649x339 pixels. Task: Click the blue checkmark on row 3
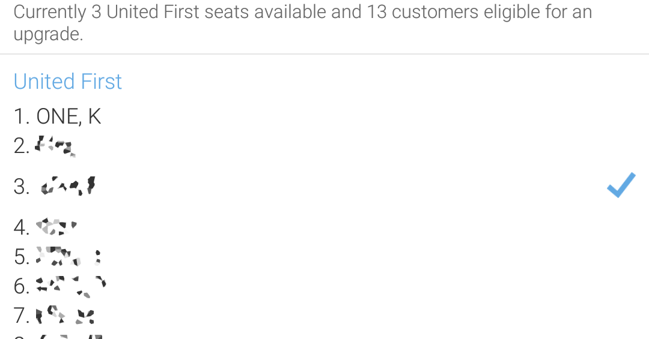tap(621, 185)
